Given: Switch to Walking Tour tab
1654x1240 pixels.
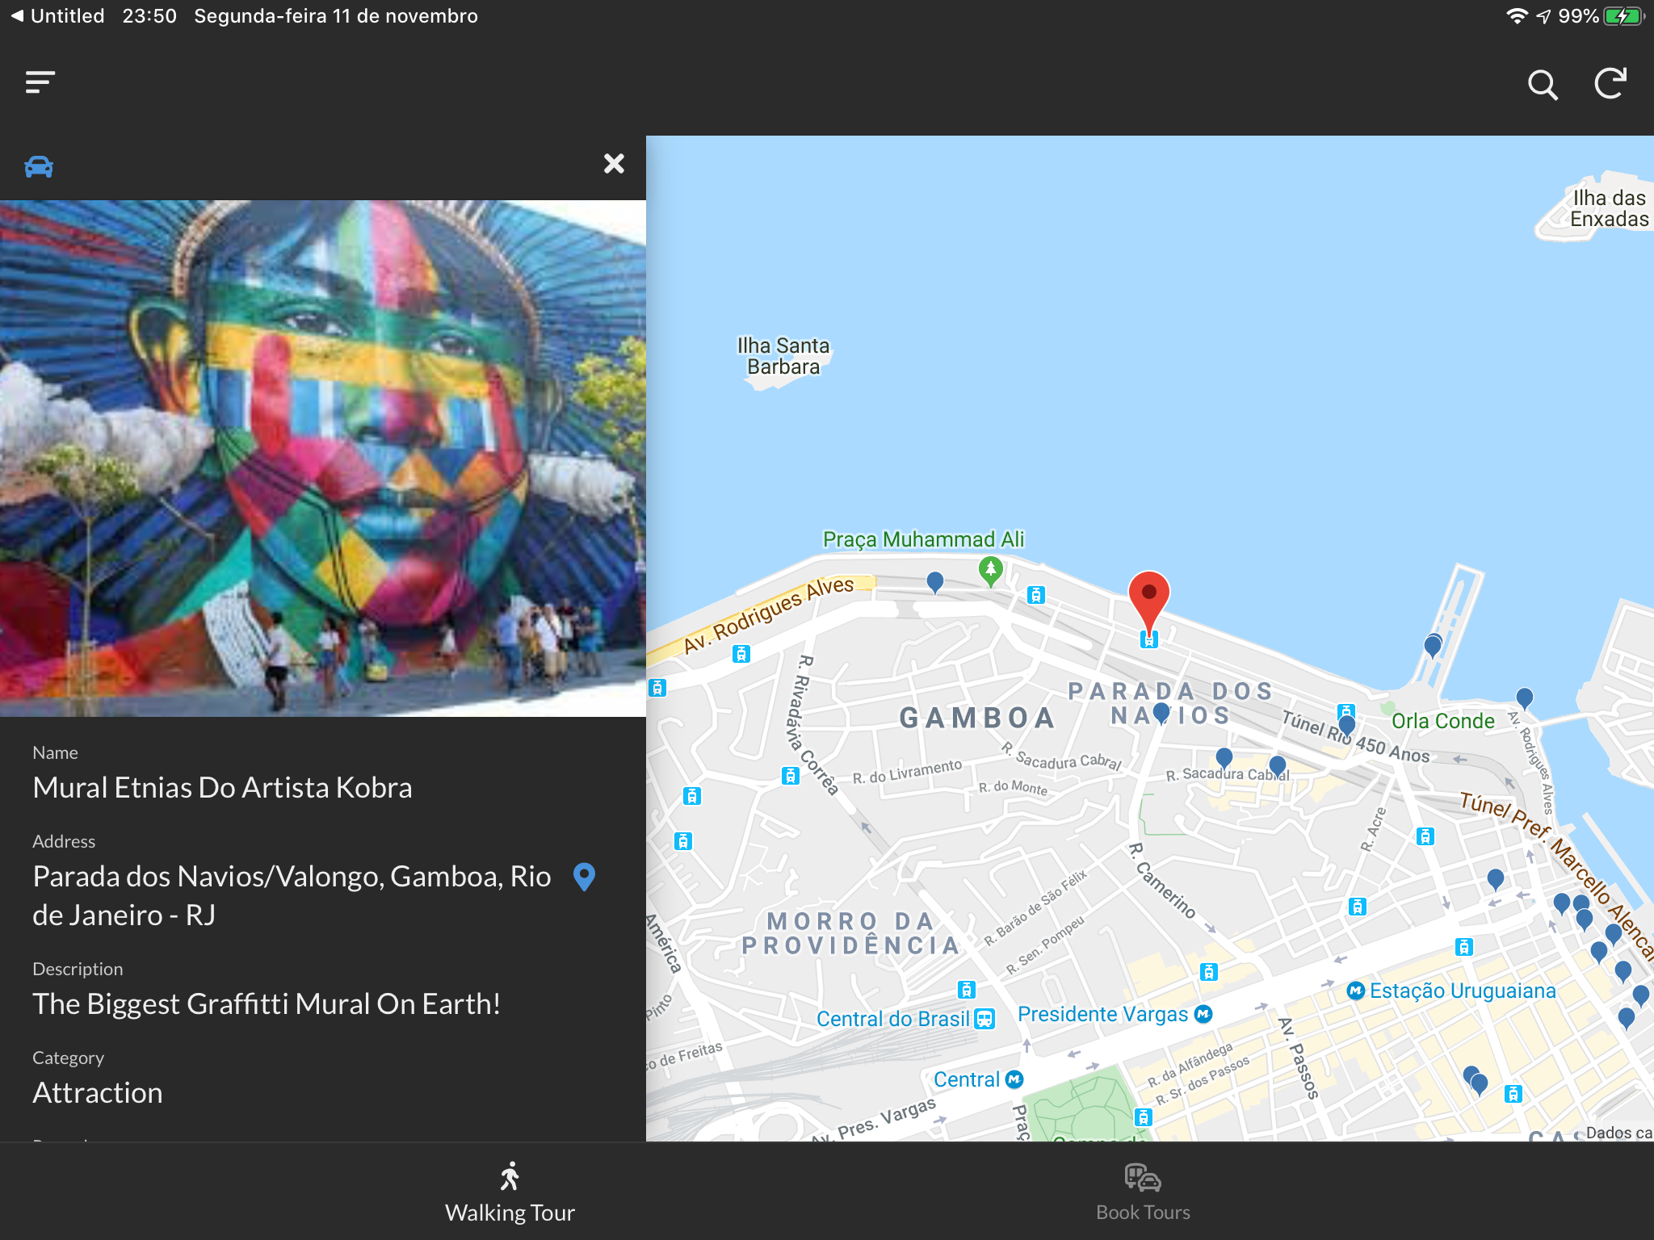Looking at the screenshot, I should (510, 1193).
